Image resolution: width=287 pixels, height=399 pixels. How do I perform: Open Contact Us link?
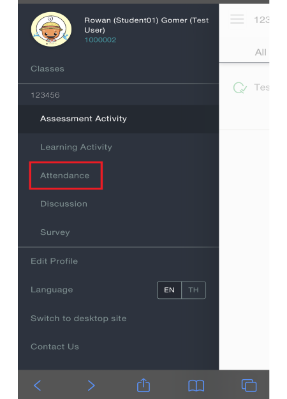[x=55, y=347]
